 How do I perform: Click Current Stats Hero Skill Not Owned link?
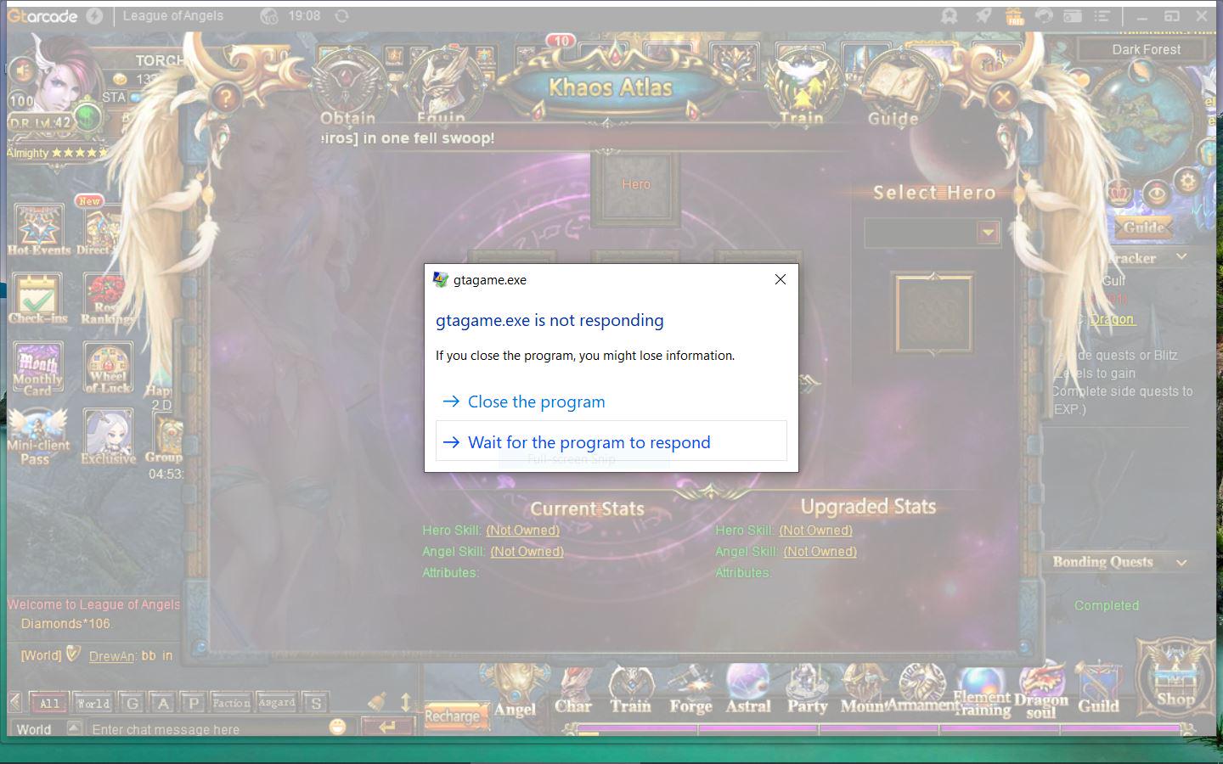pyautogui.click(x=522, y=530)
